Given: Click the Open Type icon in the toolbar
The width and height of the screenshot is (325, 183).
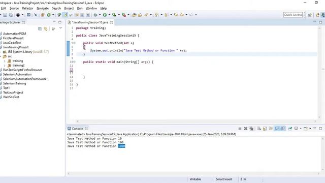Looking at the screenshot, I should (134, 15).
